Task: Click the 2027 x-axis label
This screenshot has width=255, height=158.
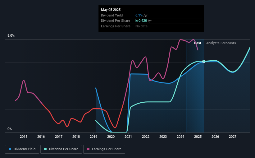Action: 233,137
